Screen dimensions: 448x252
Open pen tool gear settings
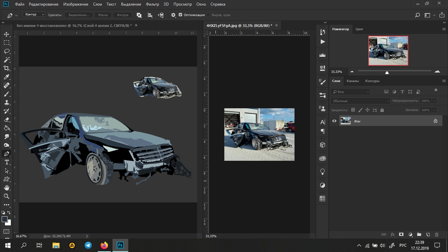point(173,15)
